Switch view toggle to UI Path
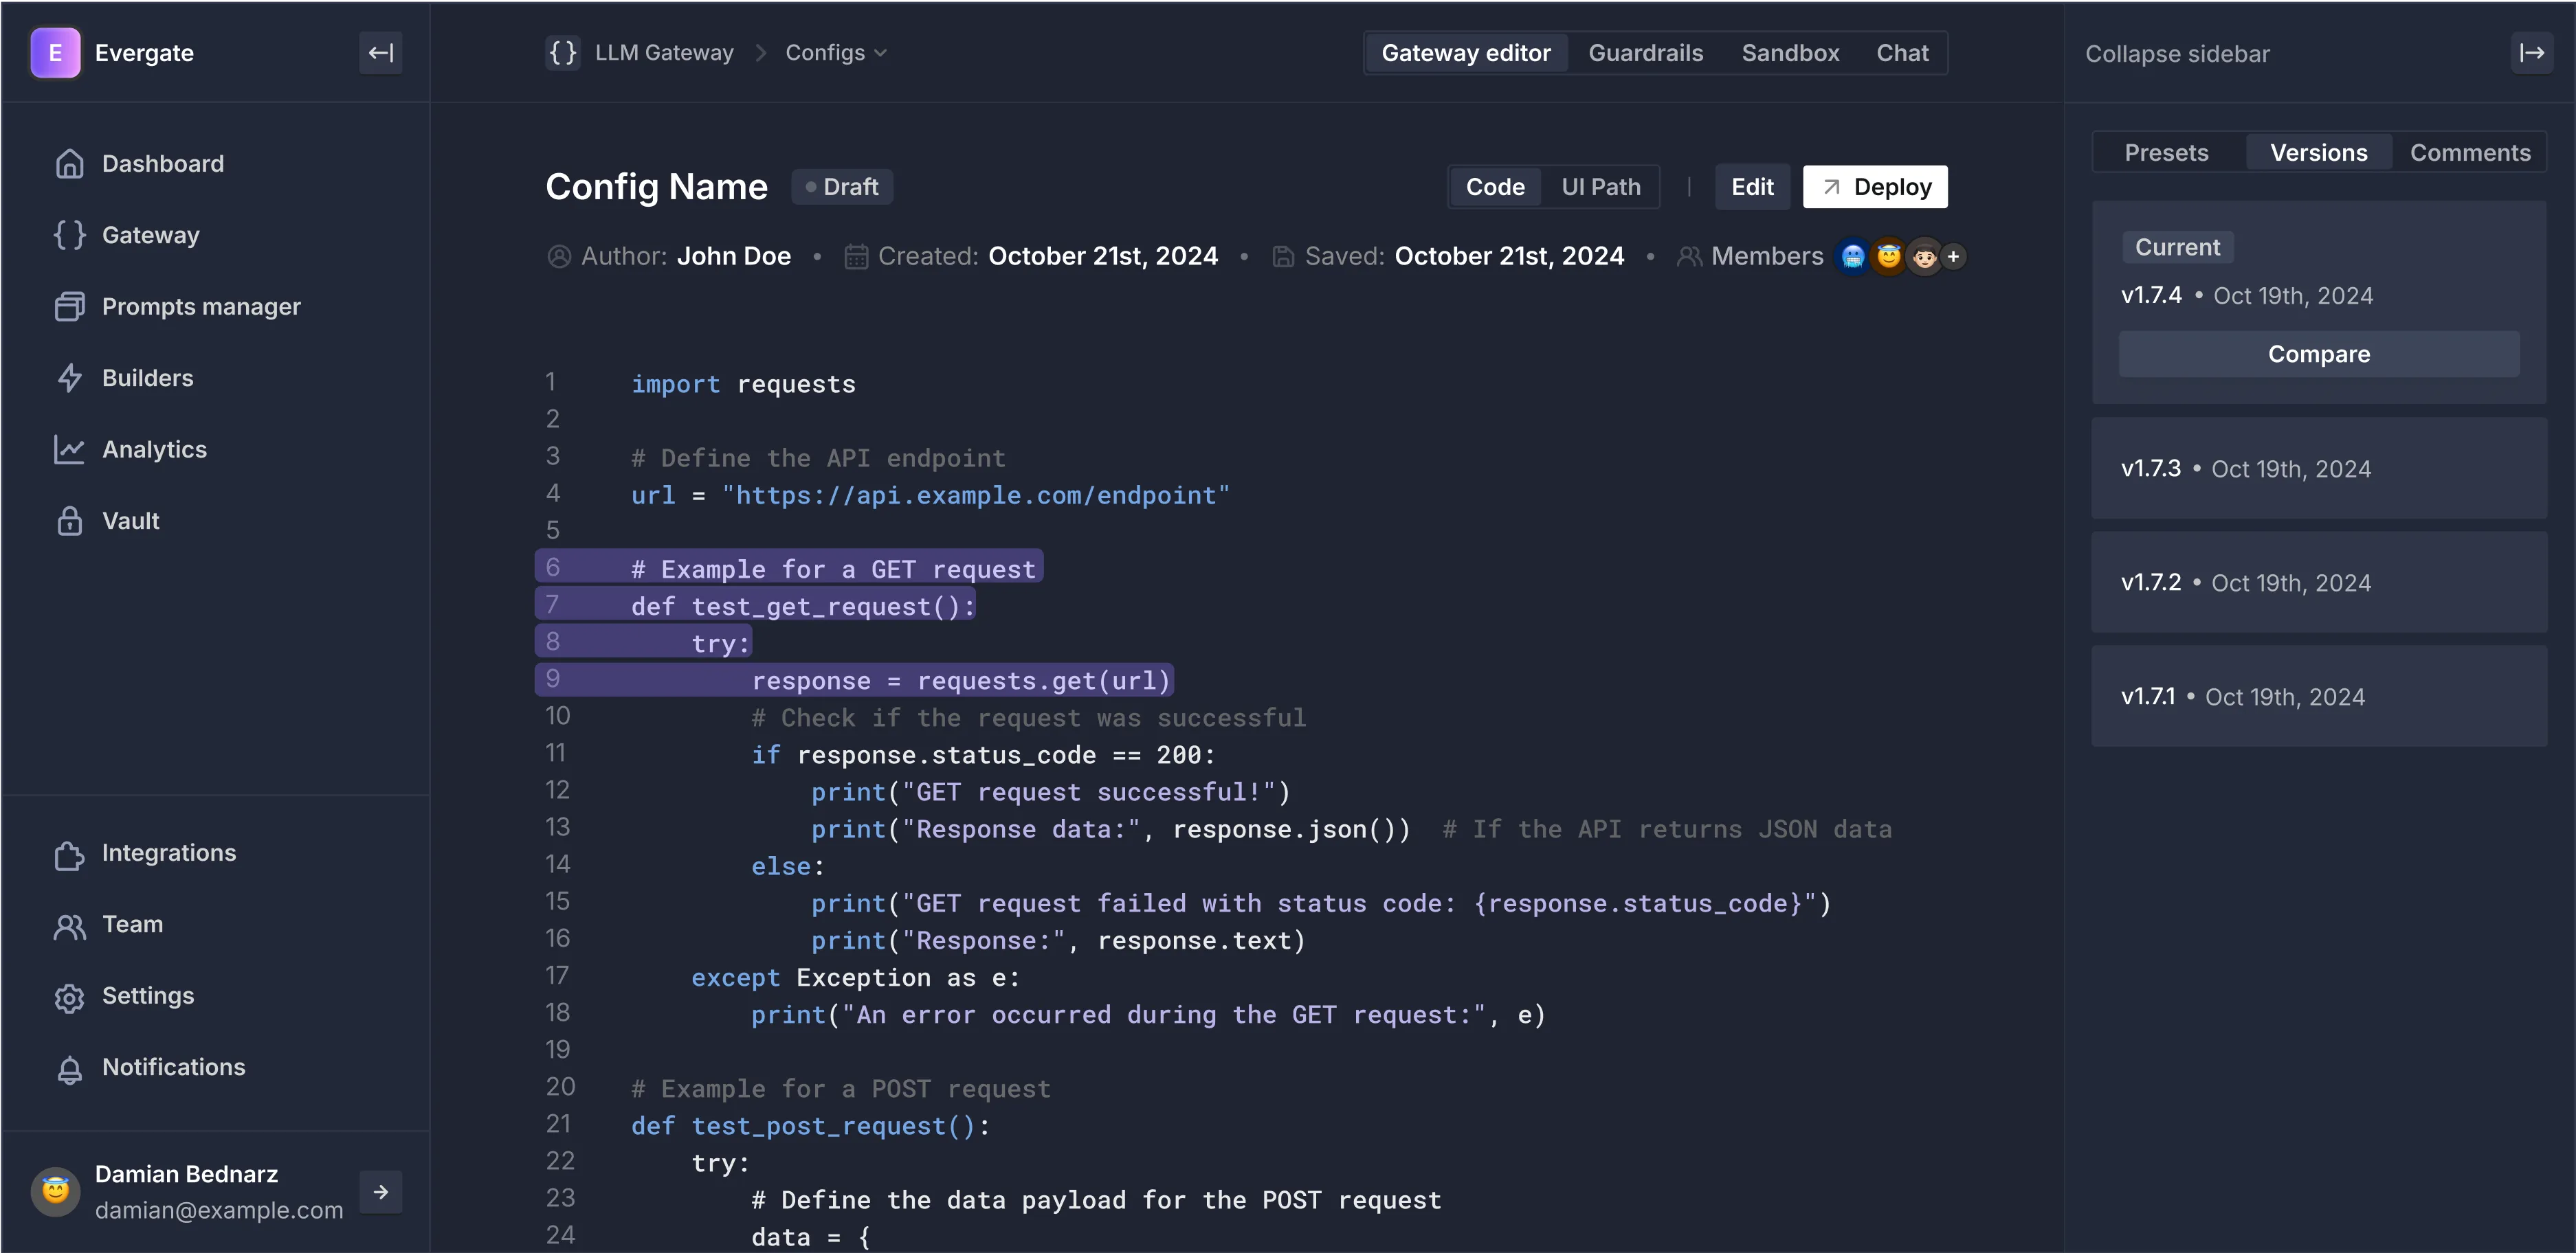The width and height of the screenshot is (2576, 1253). pyautogui.click(x=1600, y=187)
